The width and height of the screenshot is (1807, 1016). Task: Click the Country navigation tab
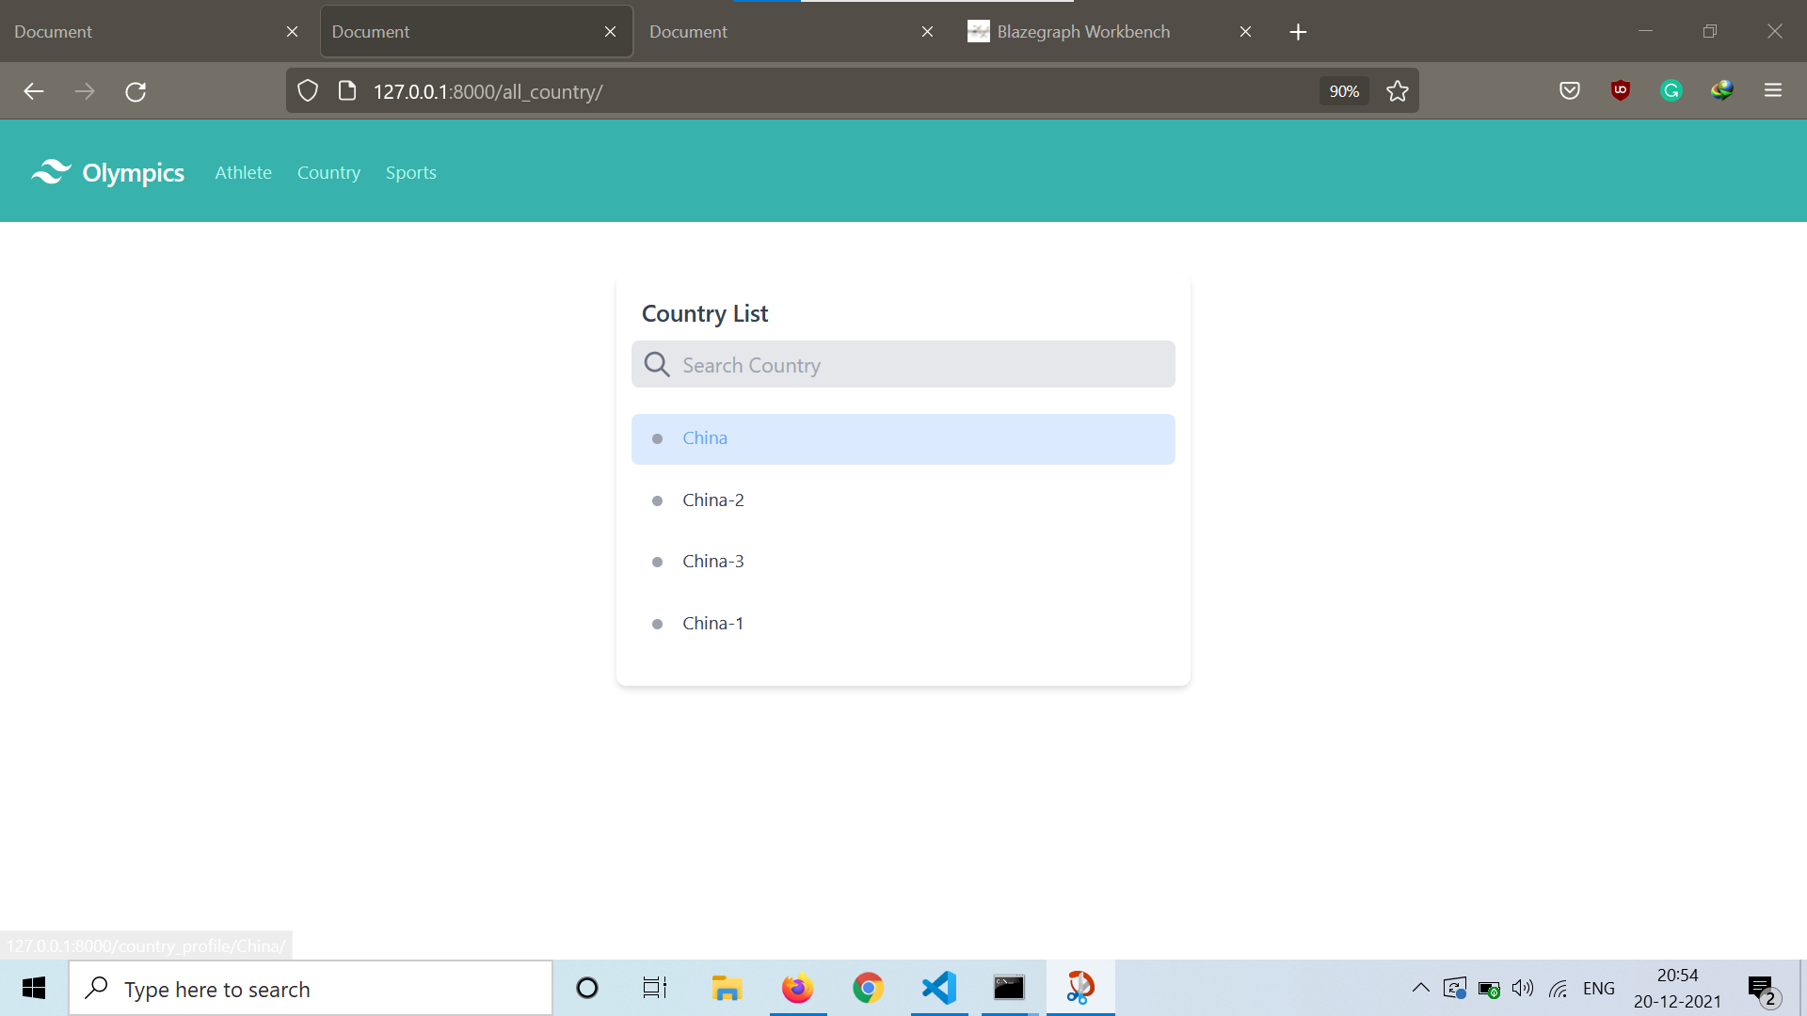[x=328, y=171]
